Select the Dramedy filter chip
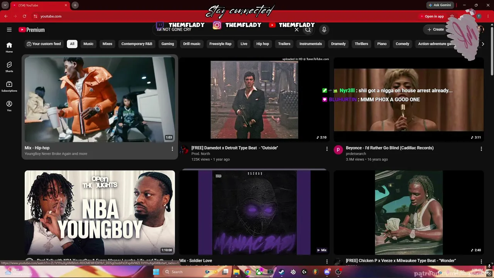 (x=338, y=44)
